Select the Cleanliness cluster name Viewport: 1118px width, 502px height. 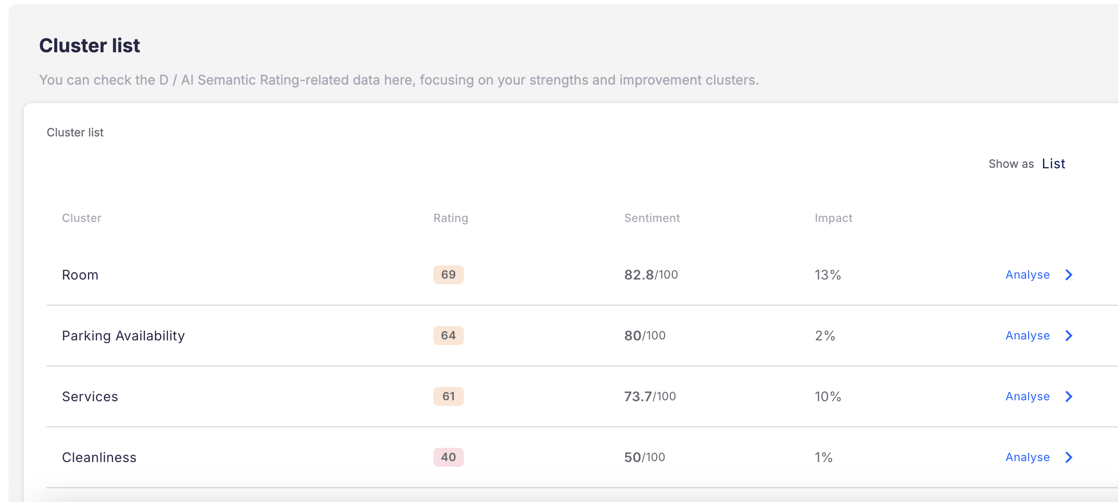pyautogui.click(x=99, y=457)
